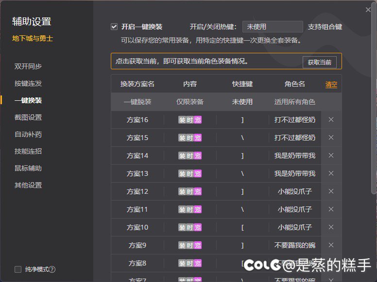Click 未使用 hotkey in 一键脱装 row
Screen dimensions: 377x282
point(242,102)
